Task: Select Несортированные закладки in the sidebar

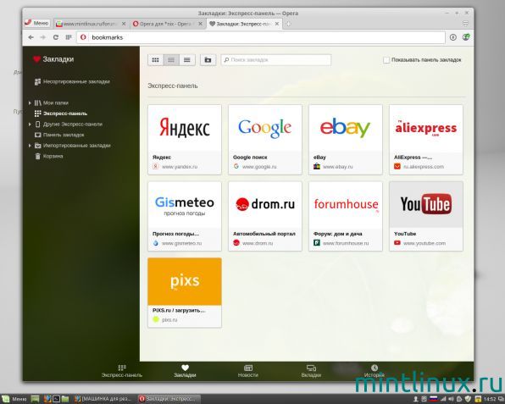Action: [72, 81]
